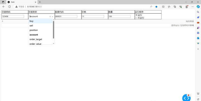This screenshot has width=201, height=101.
Task: Select the 不运行 radio button
Action: (x=137, y=18)
